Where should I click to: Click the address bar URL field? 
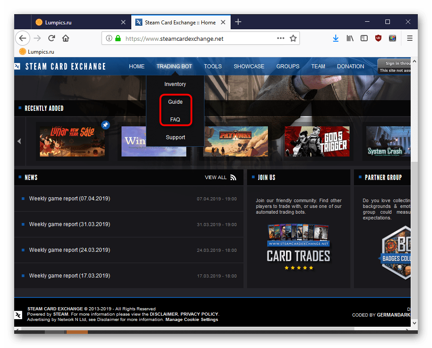click(x=200, y=39)
